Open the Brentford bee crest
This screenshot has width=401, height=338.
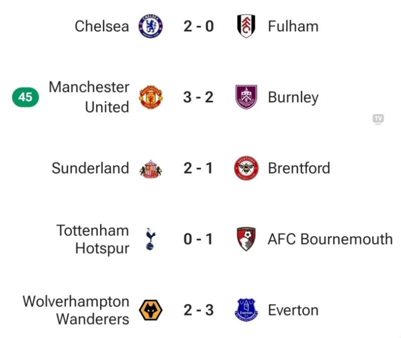coord(246,168)
